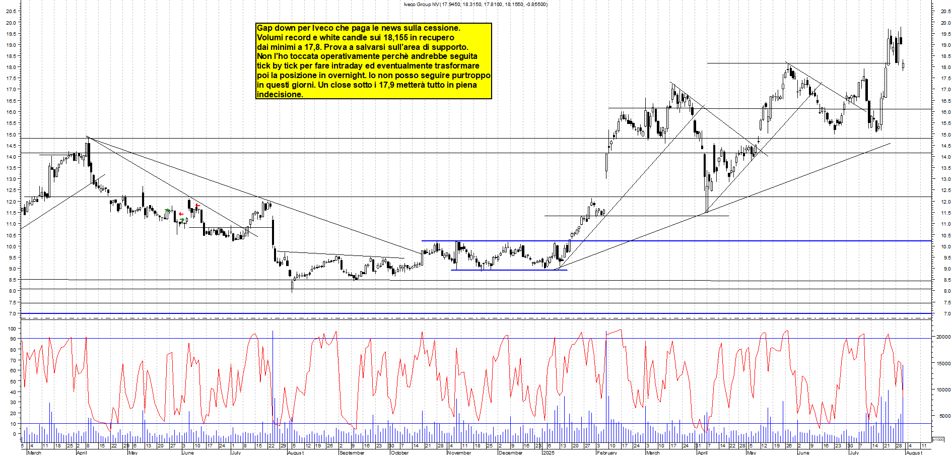Viewport: 952px width, 455px height.
Task: Select the long blue resistance line near 10.25
Action: [x=676, y=241]
